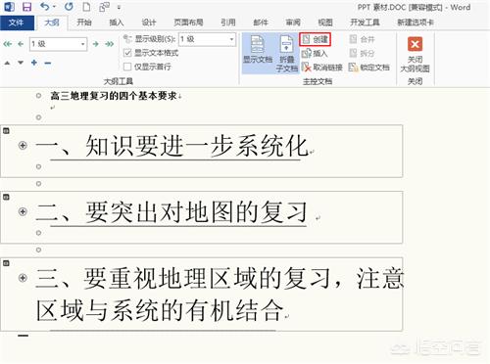Click the 创建 subdocument button
This screenshot has height=364, width=490.
click(316, 39)
